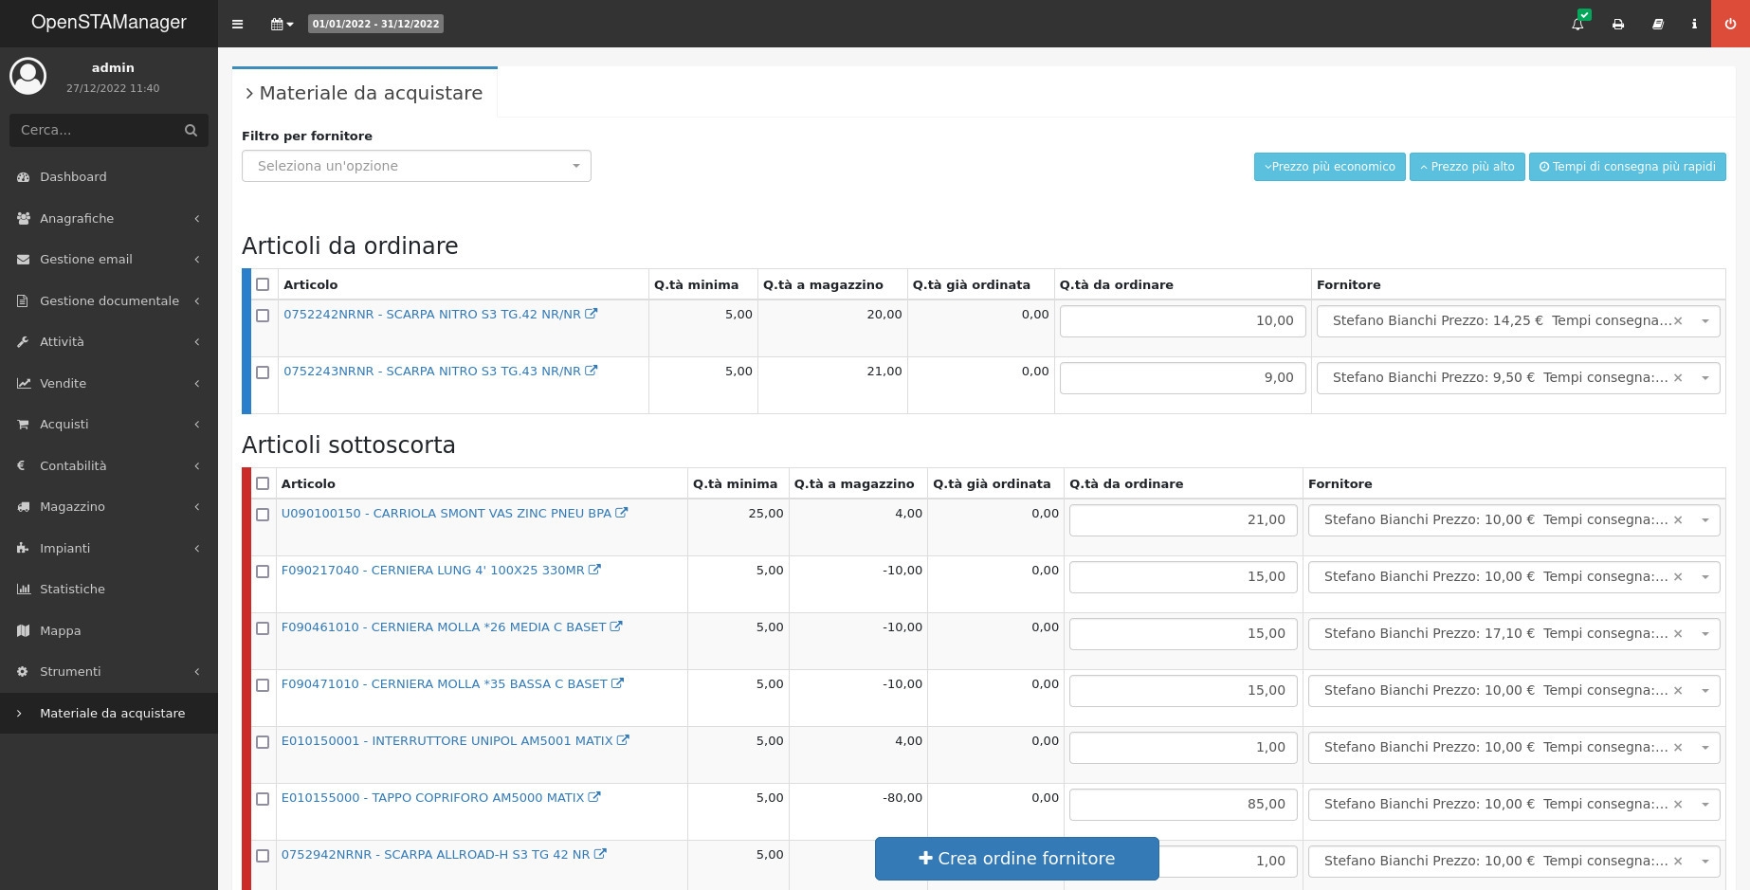Check the box for SCARPA NITRO TG.42
This screenshot has height=890, width=1750.
tap(263, 316)
